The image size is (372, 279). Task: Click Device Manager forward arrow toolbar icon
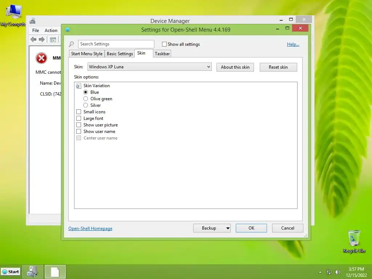42,39
